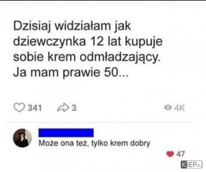Click the 47 comment likes number

point(181,154)
